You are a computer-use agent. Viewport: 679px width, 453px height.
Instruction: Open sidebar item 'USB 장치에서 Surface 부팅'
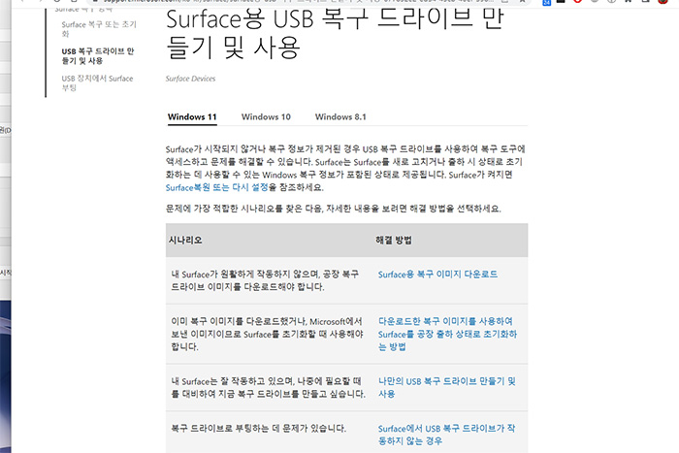click(97, 82)
